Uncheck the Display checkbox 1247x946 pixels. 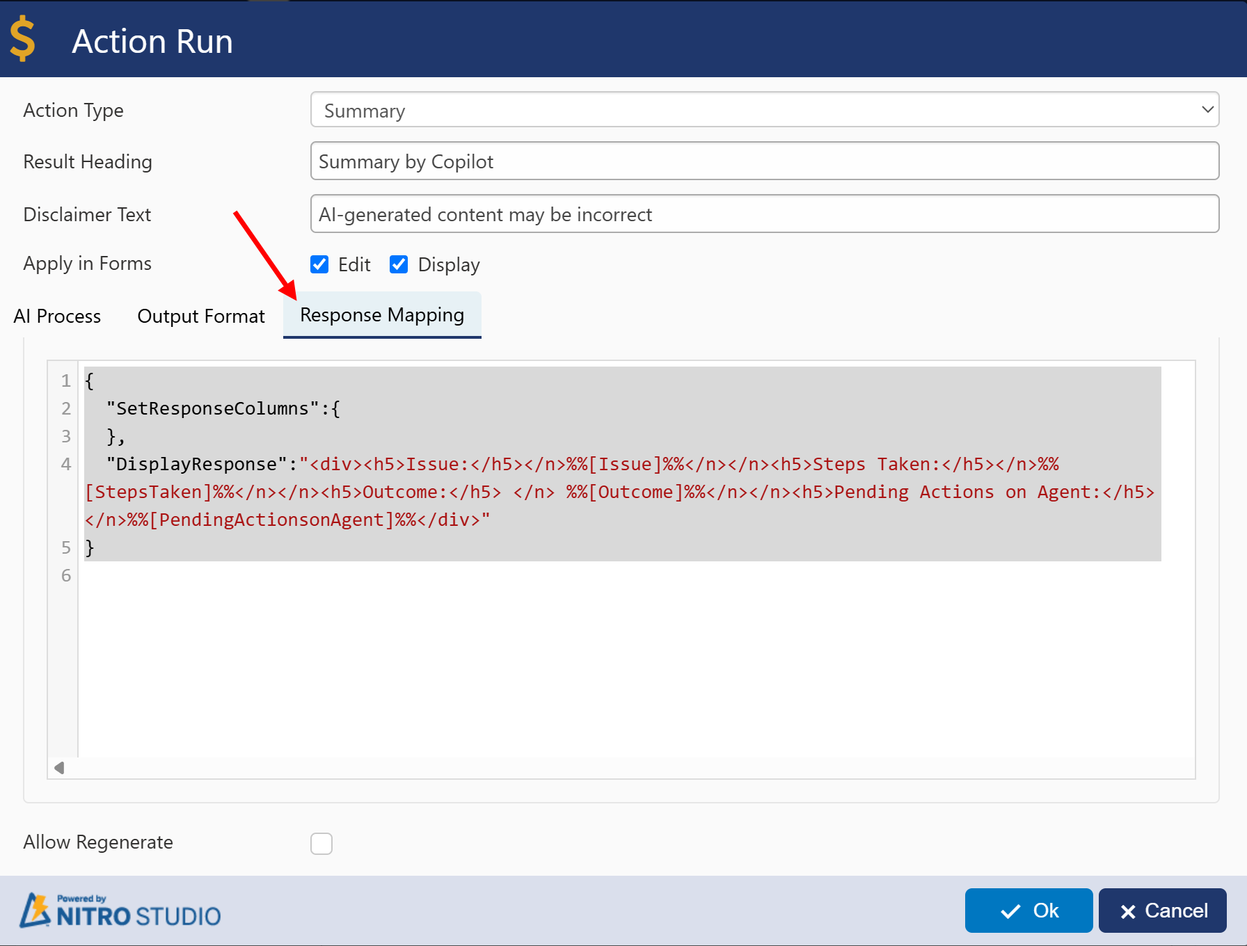pos(399,264)
